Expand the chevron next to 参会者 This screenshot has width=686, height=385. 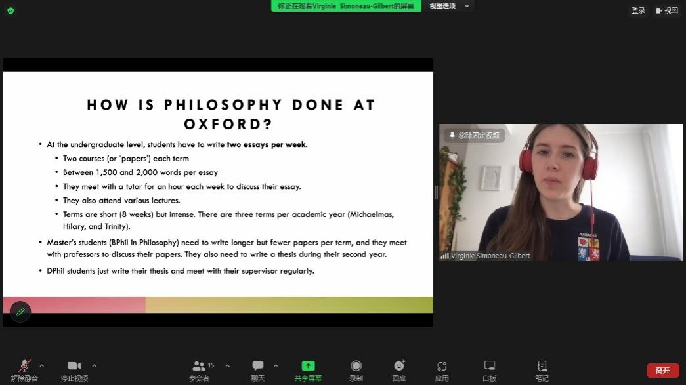tap(228, 365)
